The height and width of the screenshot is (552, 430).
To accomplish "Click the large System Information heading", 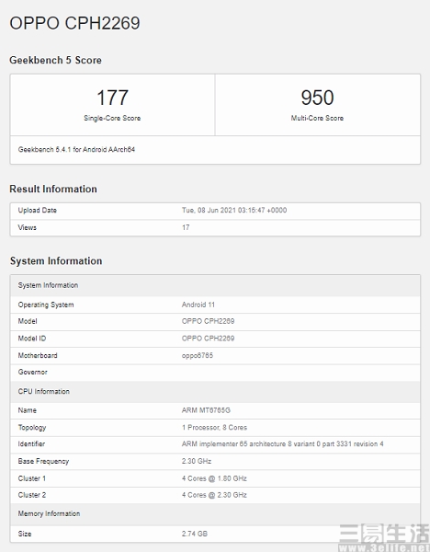I will click(x=56, y=261).
